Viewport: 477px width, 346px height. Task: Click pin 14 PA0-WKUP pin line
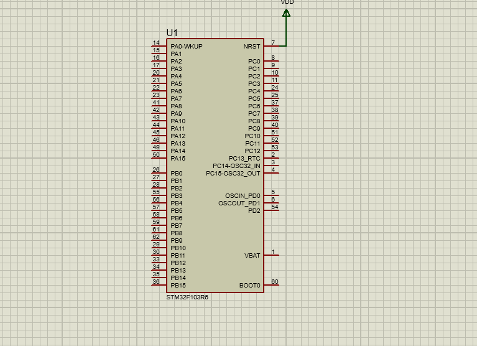(x=159, y=46)
